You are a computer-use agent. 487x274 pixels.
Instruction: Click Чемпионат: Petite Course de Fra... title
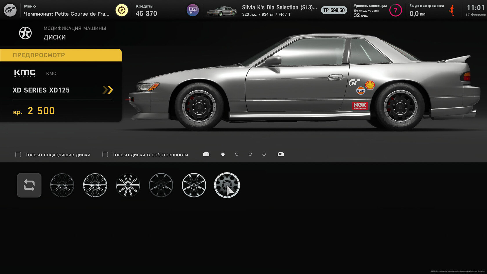(x=67, y=14)
